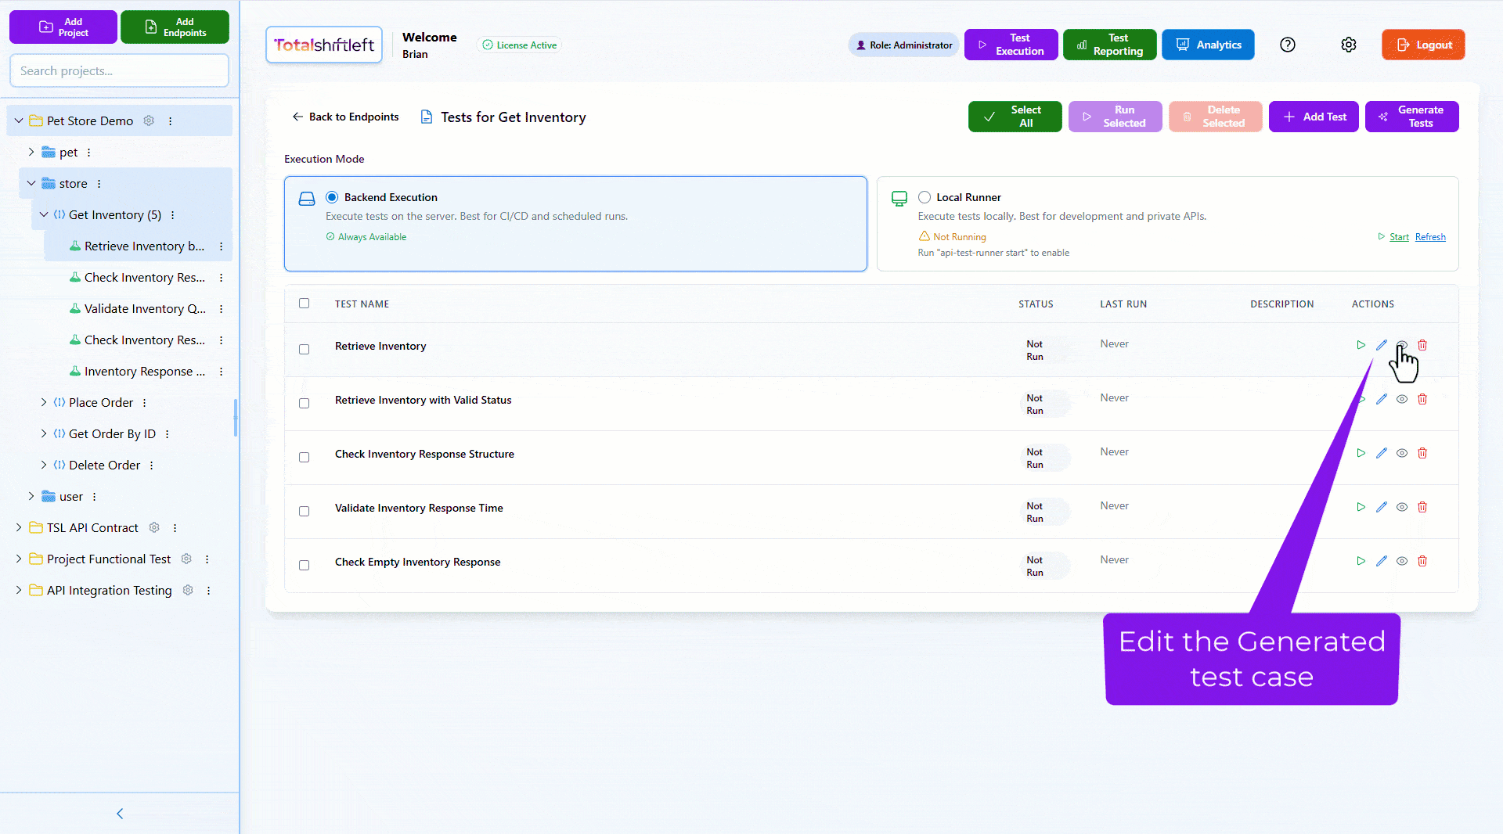1503x834 pixels.
Task: Select the Backend Execution radio button
Action: point(331,197)
